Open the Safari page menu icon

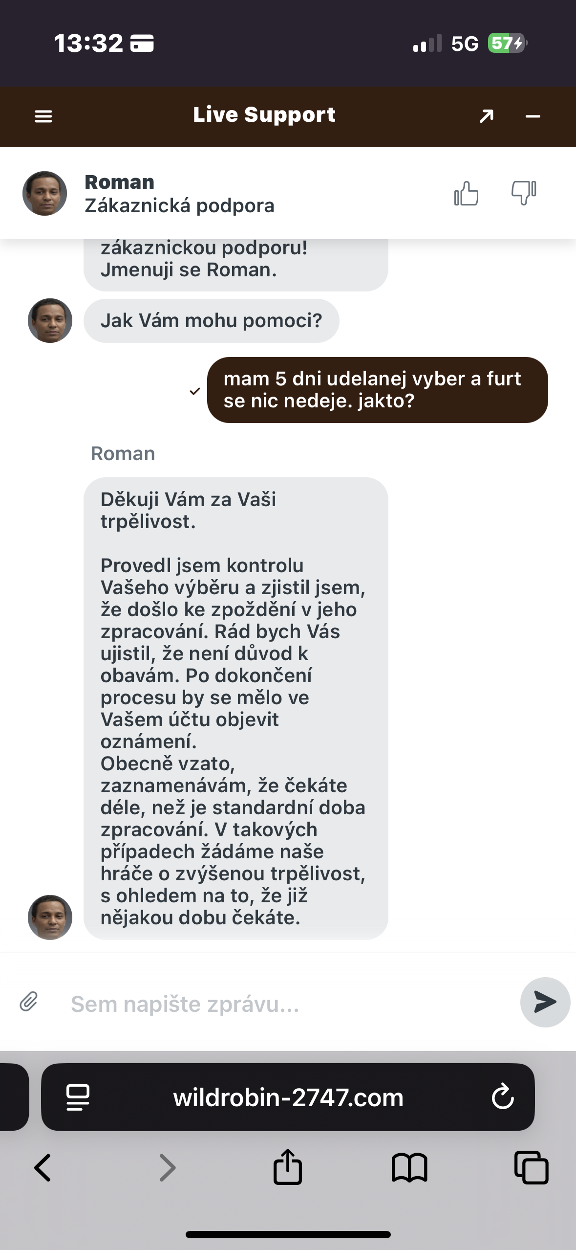[78, 1097]
